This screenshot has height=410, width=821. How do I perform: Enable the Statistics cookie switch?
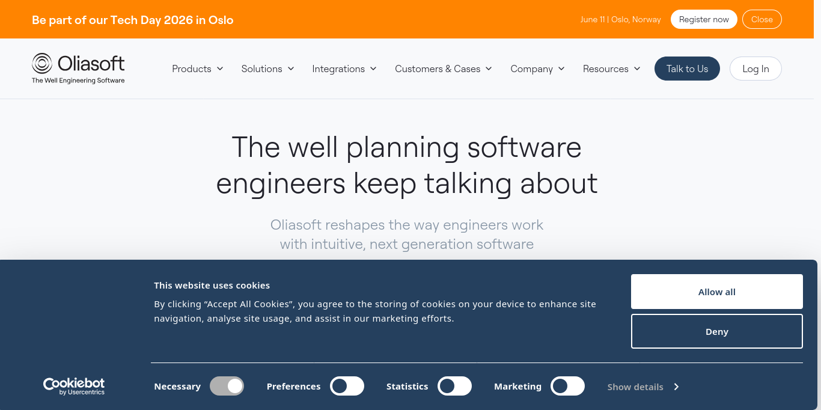[x=454, y=386]
